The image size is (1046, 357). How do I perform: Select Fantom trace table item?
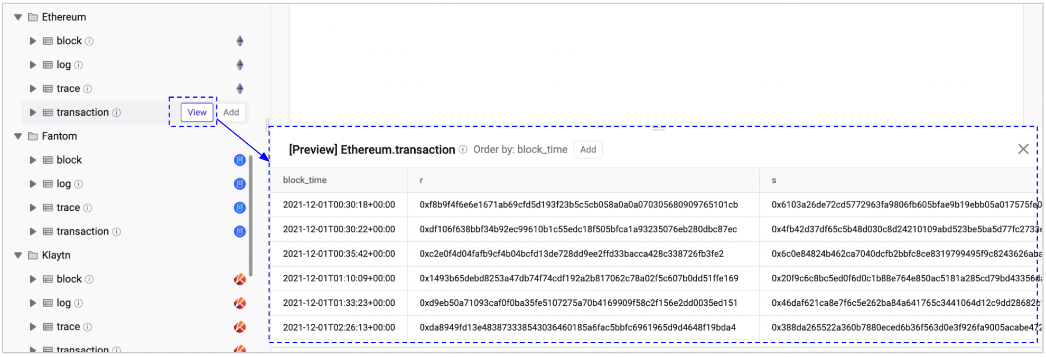tap(68, 208)
